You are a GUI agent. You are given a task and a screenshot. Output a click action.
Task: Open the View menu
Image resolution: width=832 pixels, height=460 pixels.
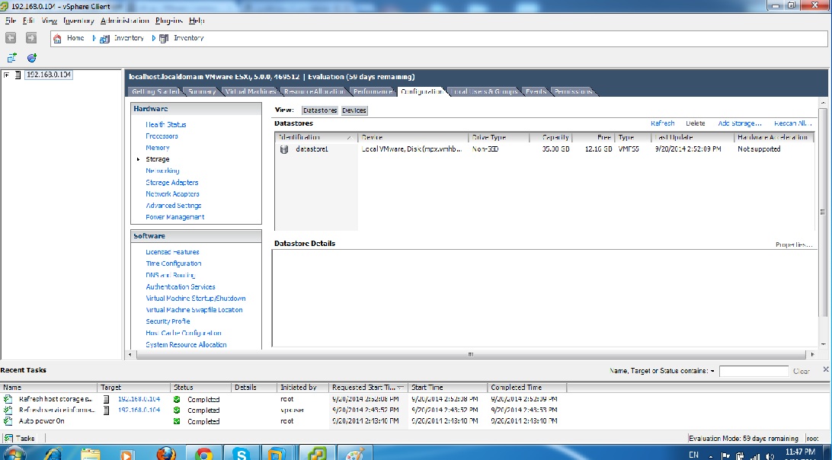point(50,21)
